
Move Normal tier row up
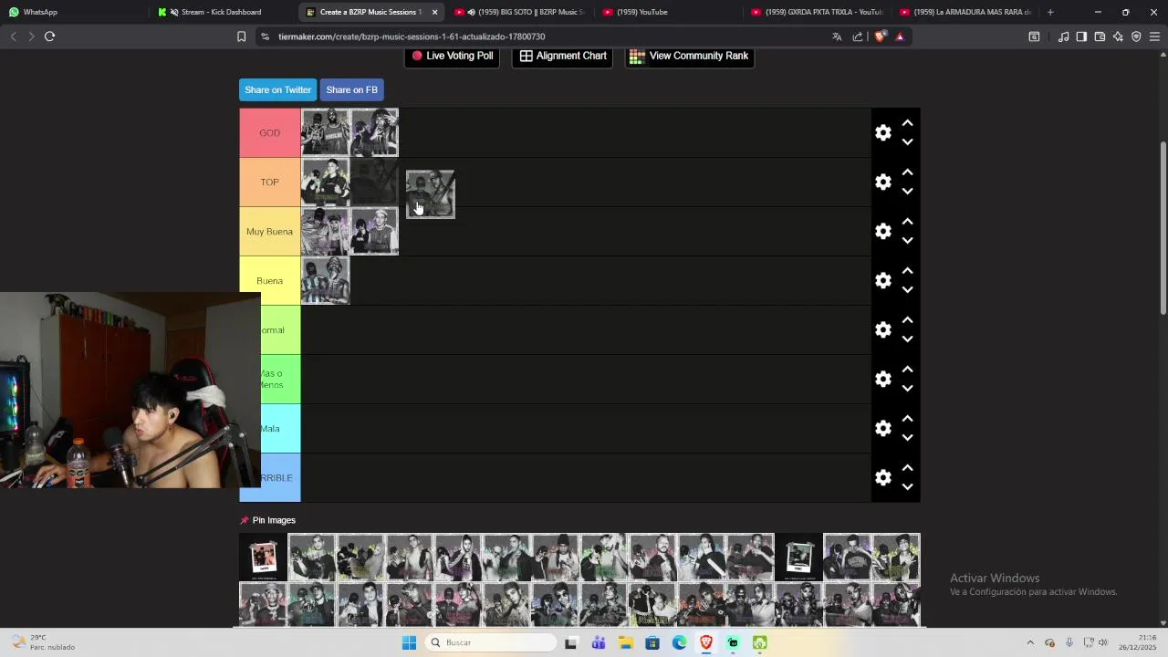click(907, 320)
